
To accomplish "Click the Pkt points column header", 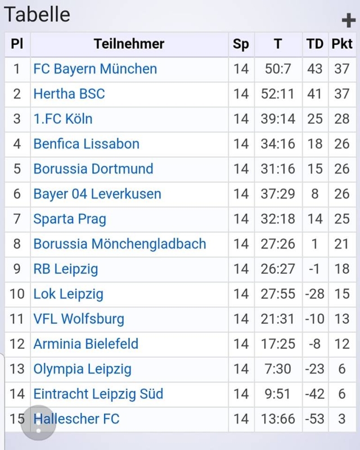I will [x=341, y=44].
